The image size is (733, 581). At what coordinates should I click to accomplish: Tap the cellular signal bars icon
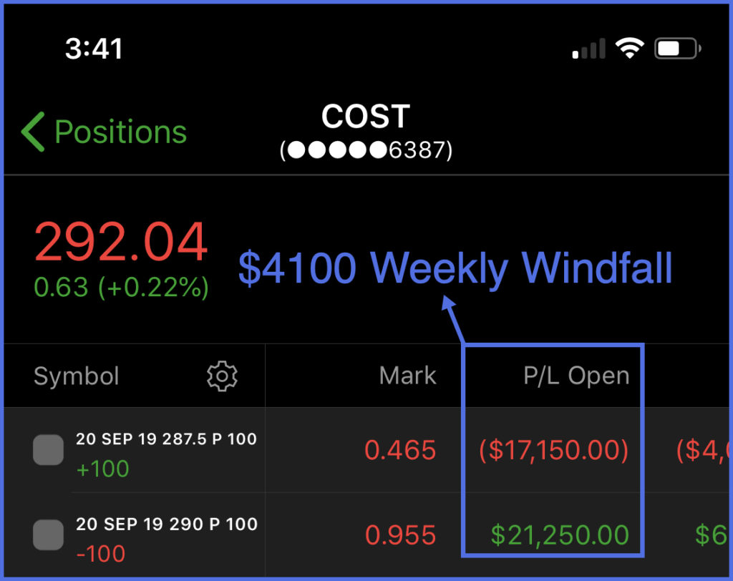pyautogui.click(x=589, y=49)
